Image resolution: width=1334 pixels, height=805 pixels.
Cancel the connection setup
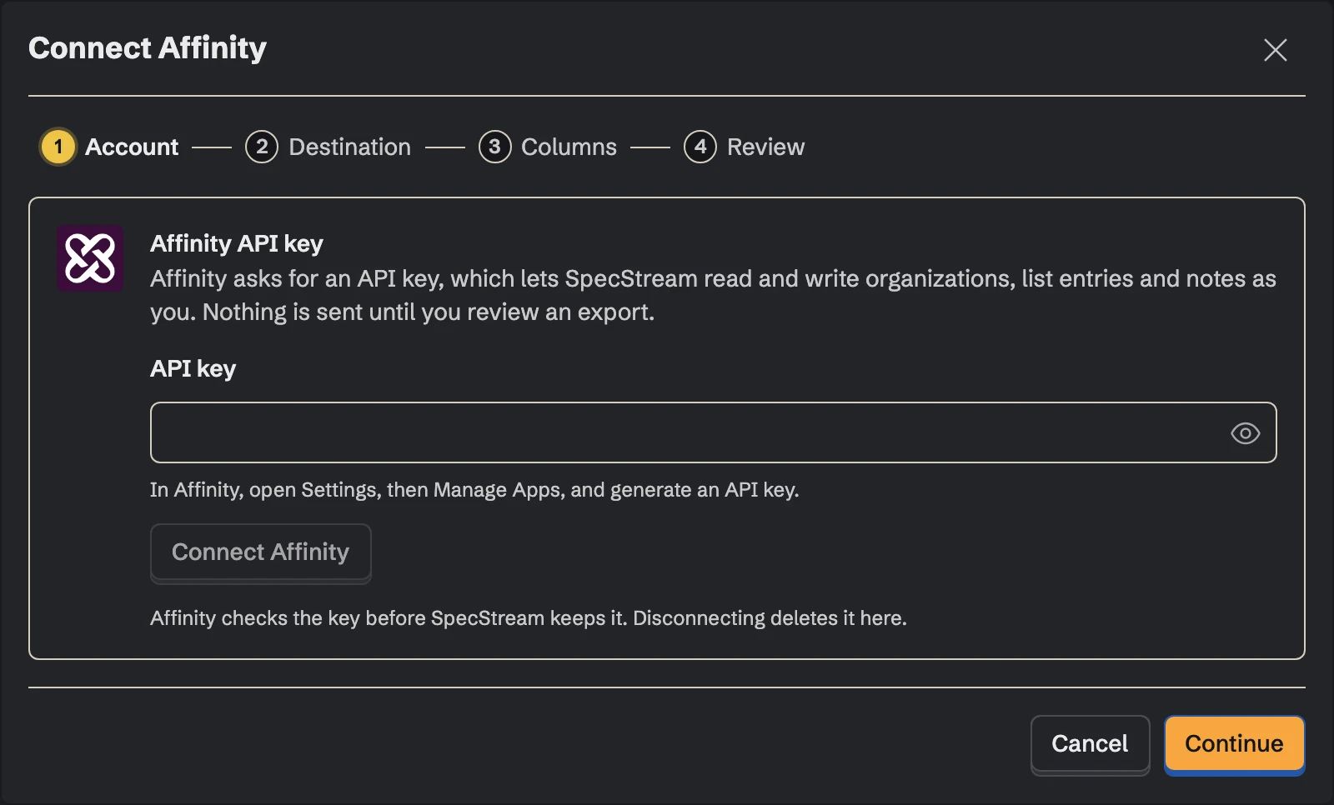click(1090, 743)
